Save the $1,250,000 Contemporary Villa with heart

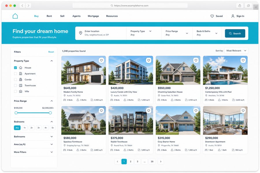click(x=243, y=60)
